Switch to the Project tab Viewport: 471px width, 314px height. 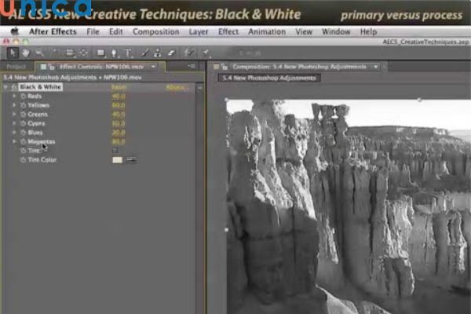16,67
